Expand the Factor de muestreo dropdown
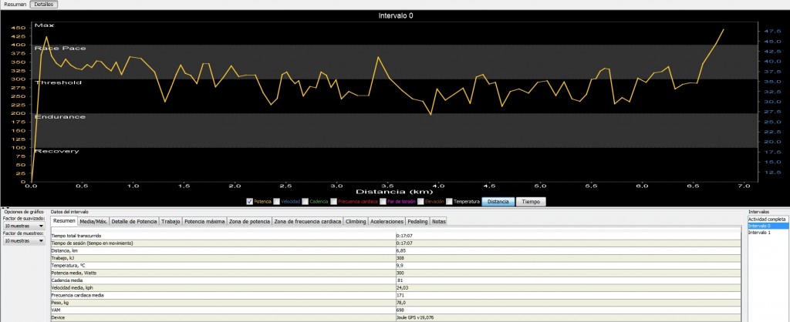Viewport: 790px width, 322px height. [24, 240]
